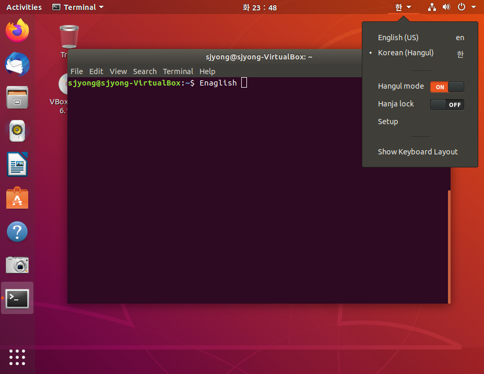484x374 pixels.
Task: Open Thunderbird mail from the dock
Action: (17, 64)
